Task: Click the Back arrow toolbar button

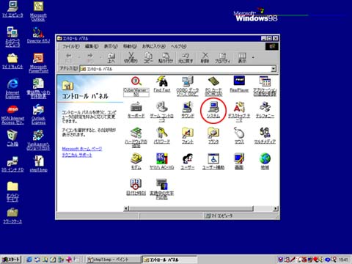Action: pyautogui.click(x=69, y=58)
